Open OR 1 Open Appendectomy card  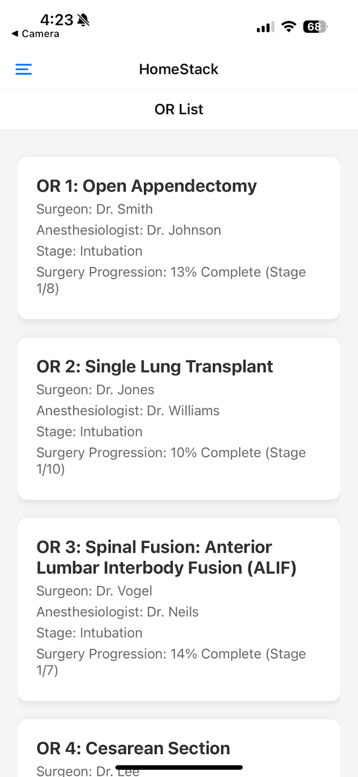(x=179, y=237)
